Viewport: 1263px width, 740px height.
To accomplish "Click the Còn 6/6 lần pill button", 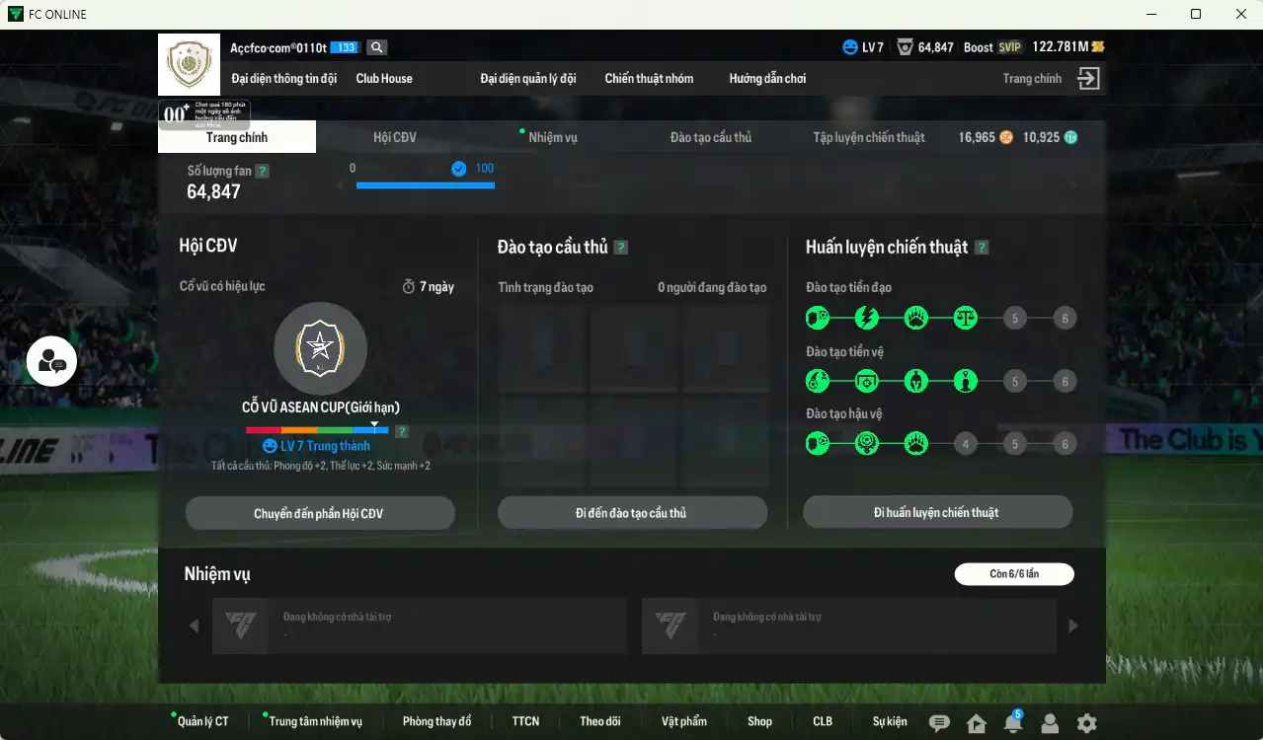I will point(1014,573).
